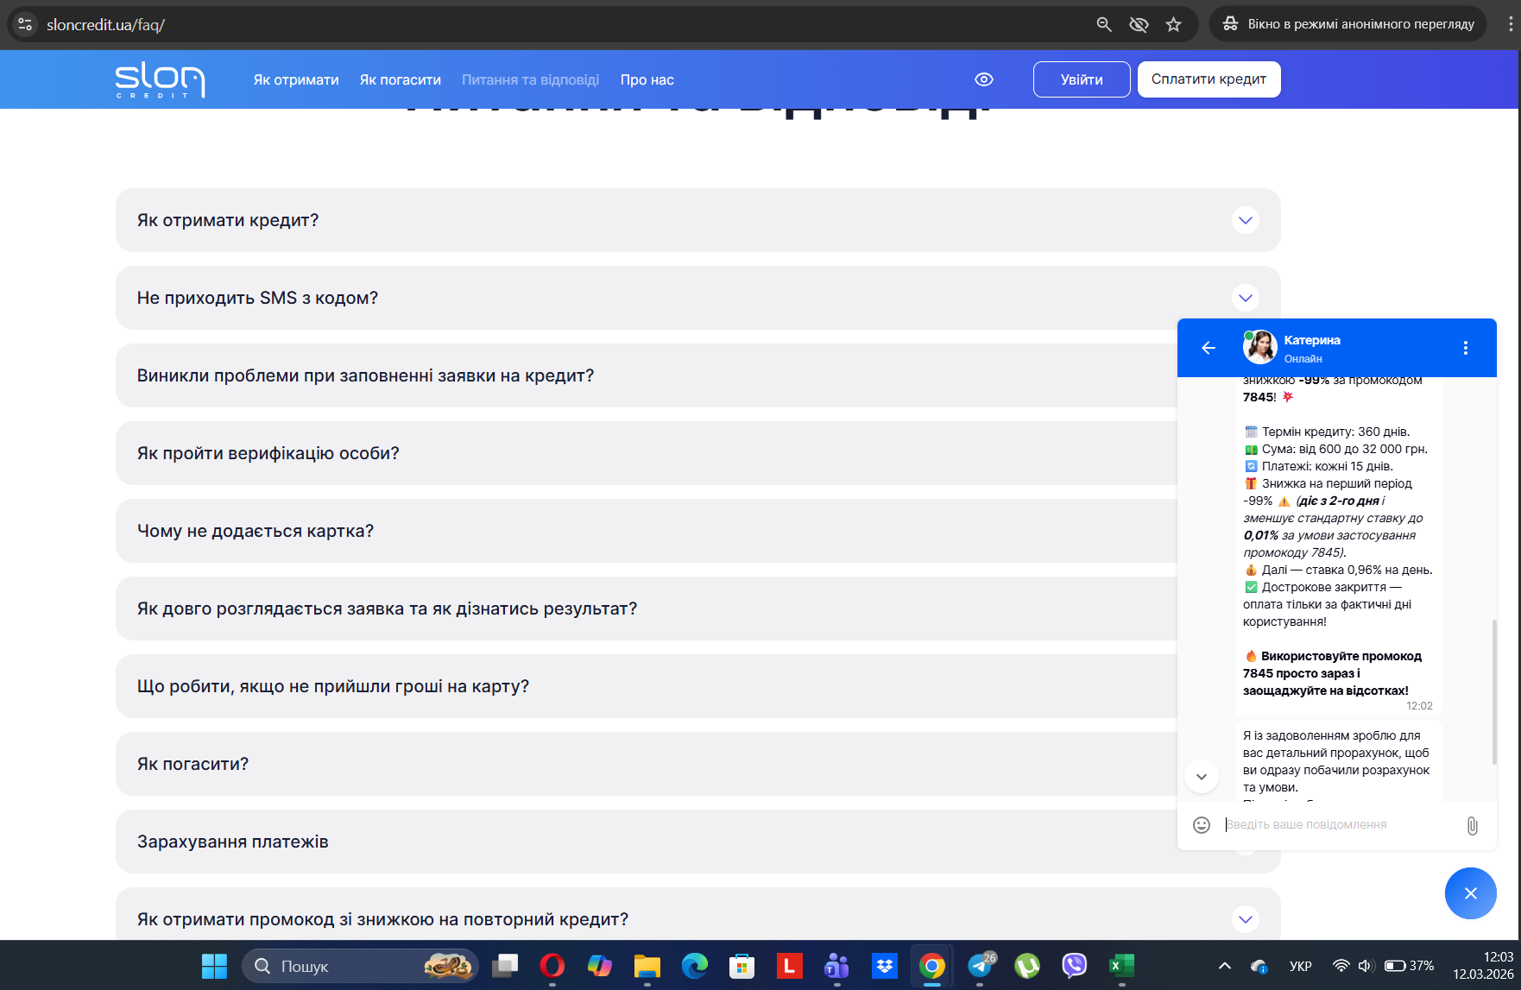Viewport: 1521px width, 990px height.
Task: View site information icon in address bar
Action: click(x=25, y=24)
